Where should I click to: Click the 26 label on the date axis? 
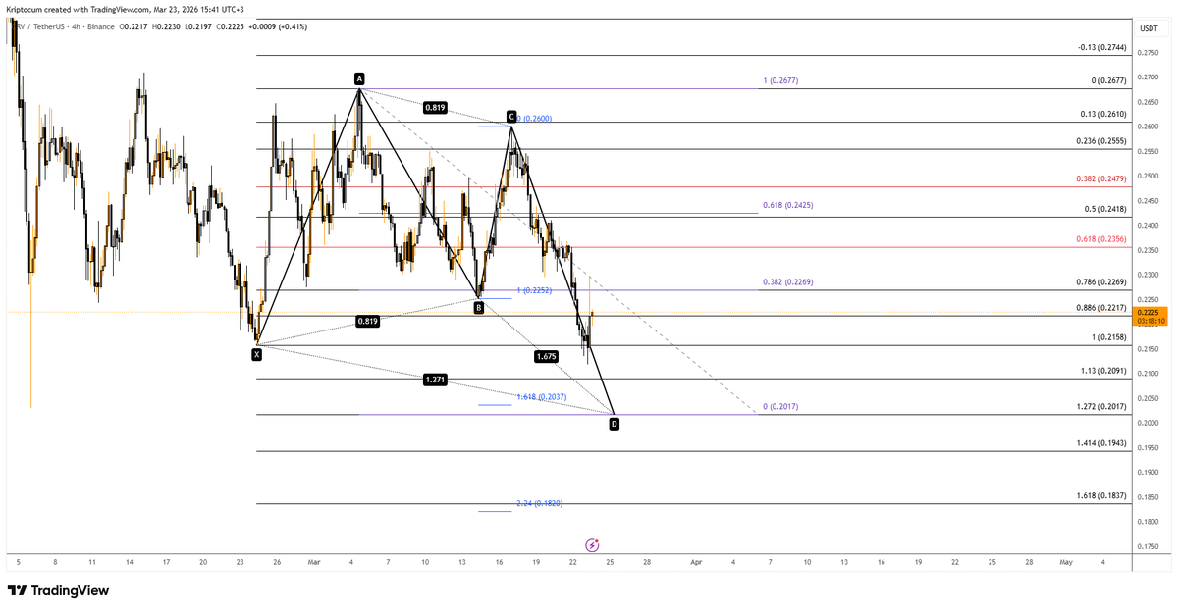(278, 562)
